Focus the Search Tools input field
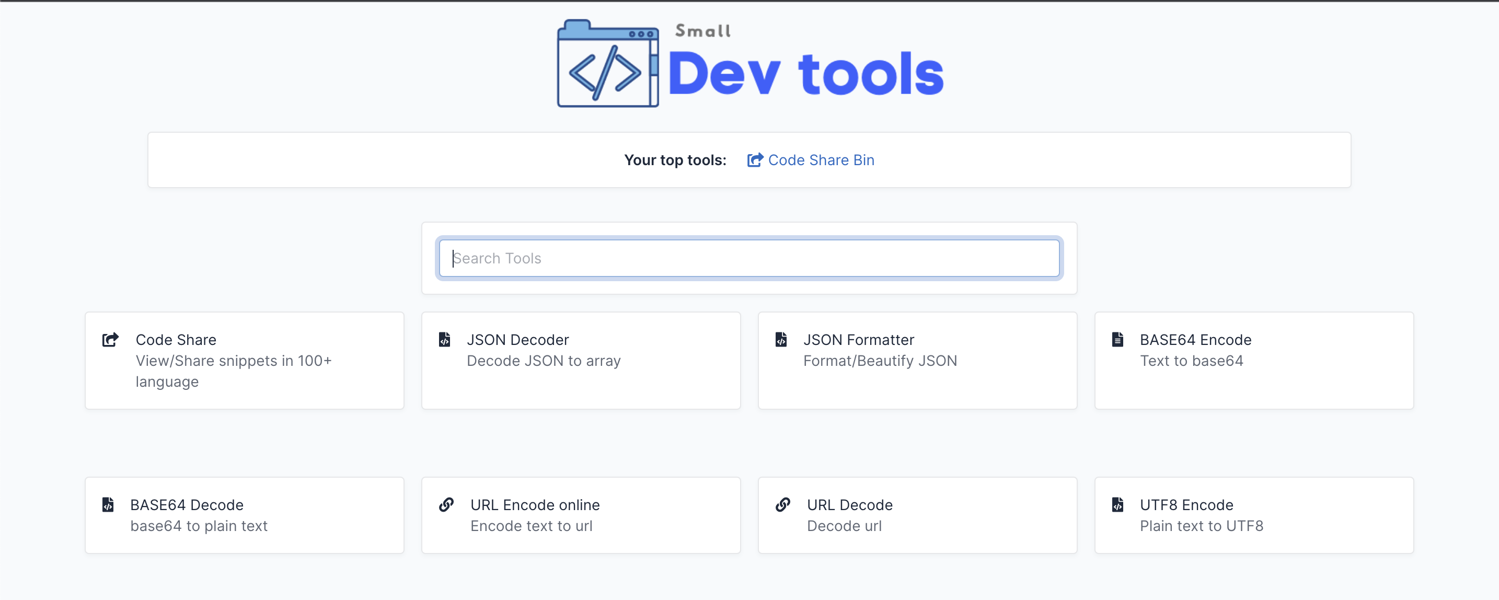 click(749, 258)
